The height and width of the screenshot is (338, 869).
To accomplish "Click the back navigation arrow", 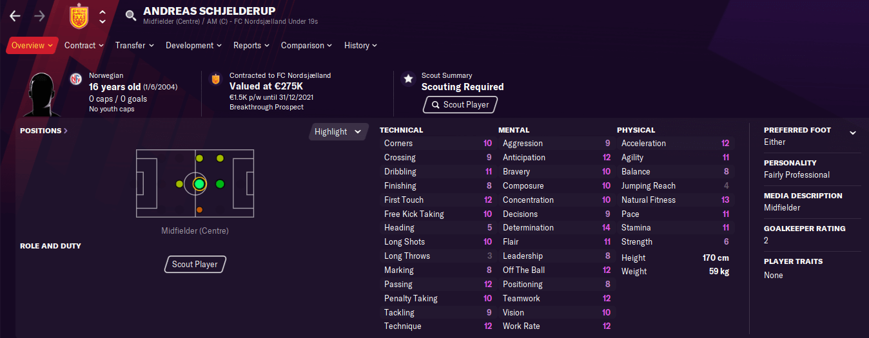I will click(x=15, y=16).
